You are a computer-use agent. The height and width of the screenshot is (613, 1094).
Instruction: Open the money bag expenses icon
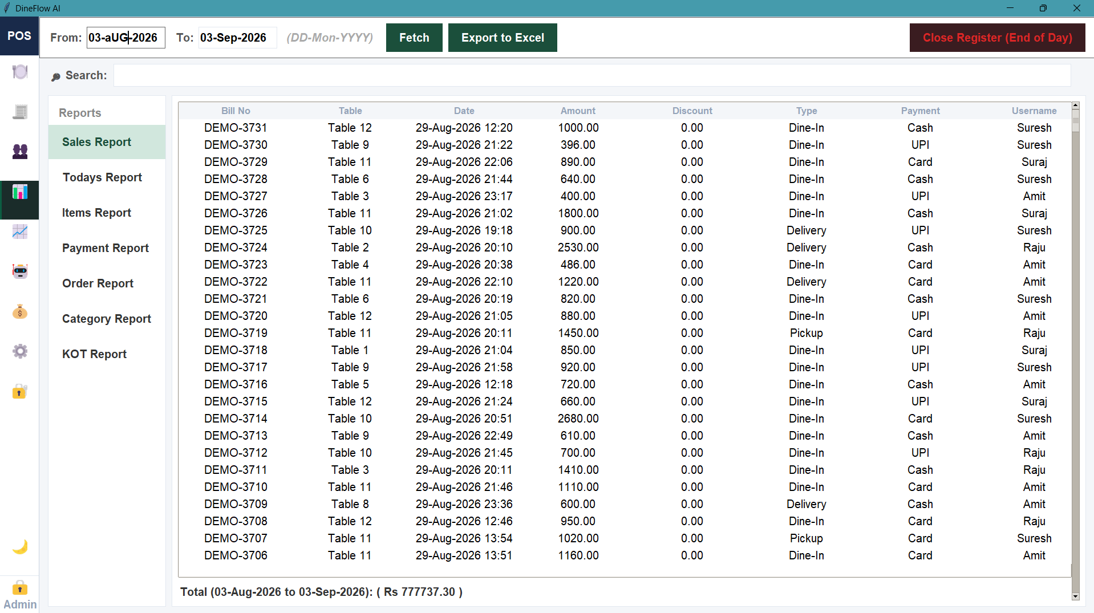click(20, 312)
